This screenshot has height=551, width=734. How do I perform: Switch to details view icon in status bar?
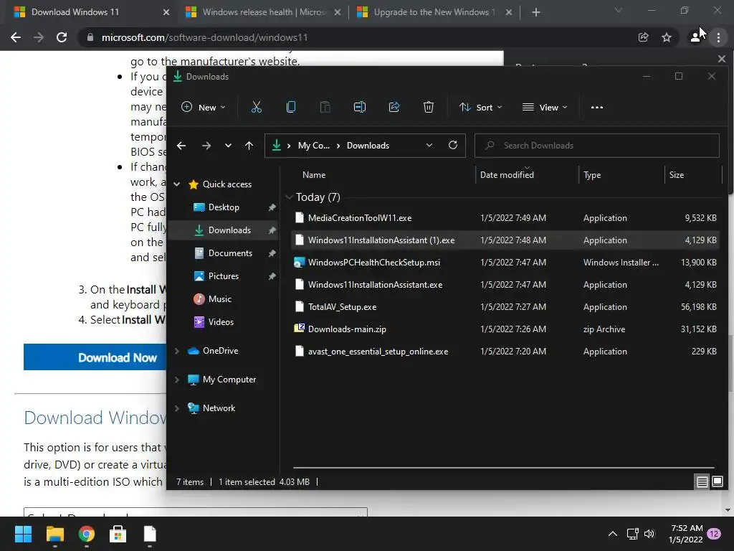[x=702, y=481]
